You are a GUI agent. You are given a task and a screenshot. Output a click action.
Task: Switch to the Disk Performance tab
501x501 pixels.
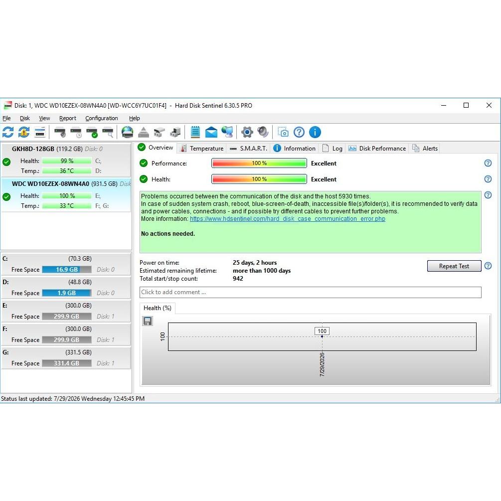(x=377, y=148)
